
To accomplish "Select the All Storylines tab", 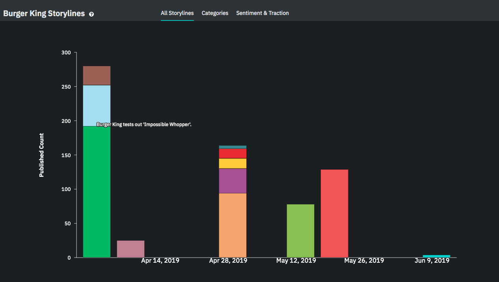I will pyautogui.click(x=177, y=13).
